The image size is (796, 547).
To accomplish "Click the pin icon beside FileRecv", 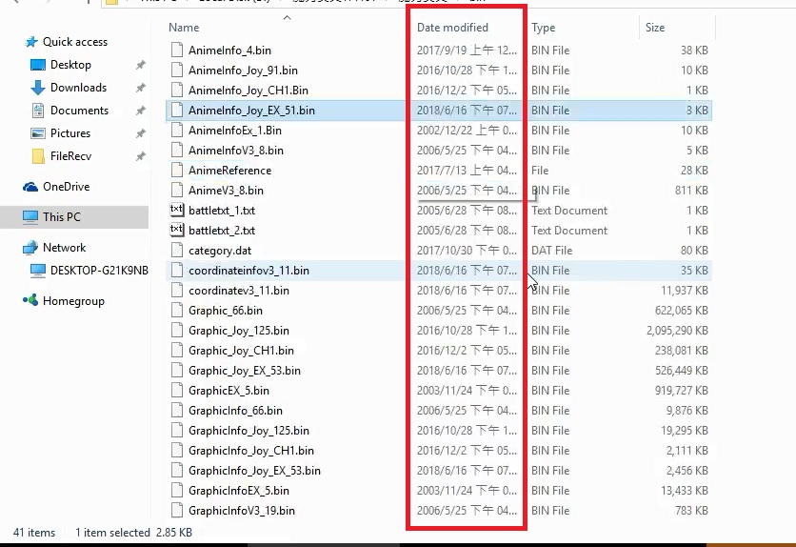I will click(x=141, y=156).
